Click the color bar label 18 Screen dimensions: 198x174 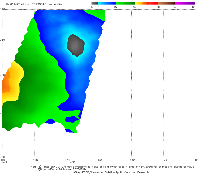point(115,7)
